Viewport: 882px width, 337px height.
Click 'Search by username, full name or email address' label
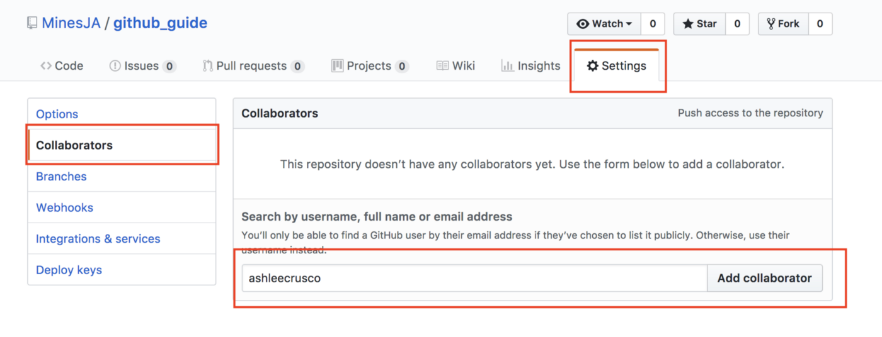pos(377,216)
